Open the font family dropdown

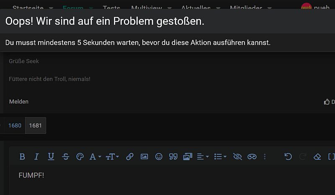coord(94,157)
